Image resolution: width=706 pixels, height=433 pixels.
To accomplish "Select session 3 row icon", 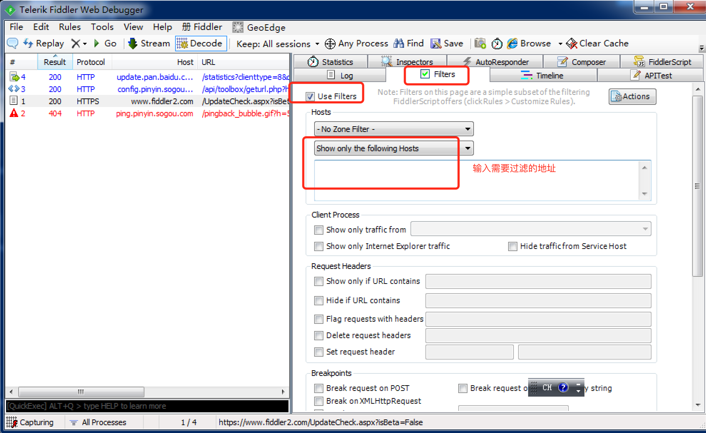I will coord(14,89).
